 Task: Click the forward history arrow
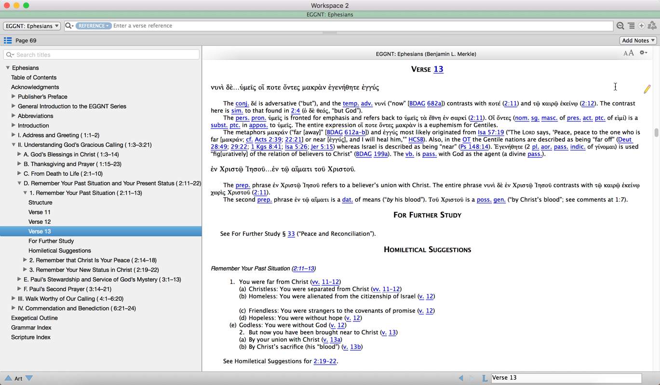click(471, 378)
